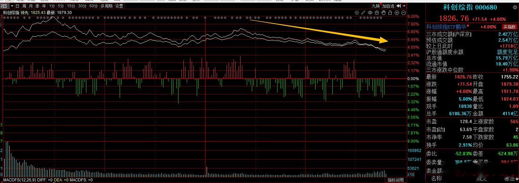The width and height of the screenshot is (519, 183).
Task: Click the X10 volume scale label
Action: [411, 174]
